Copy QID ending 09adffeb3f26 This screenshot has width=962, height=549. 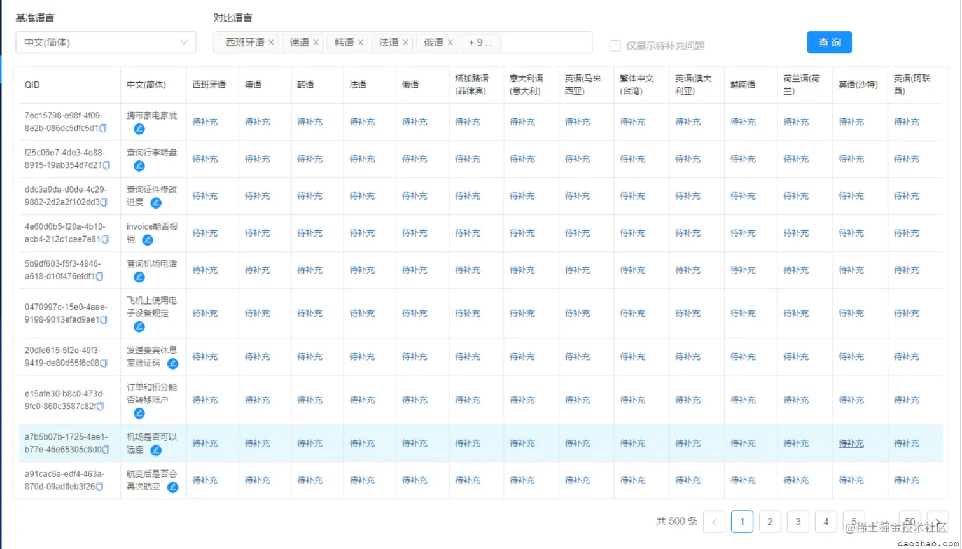(x=100, y=486)
